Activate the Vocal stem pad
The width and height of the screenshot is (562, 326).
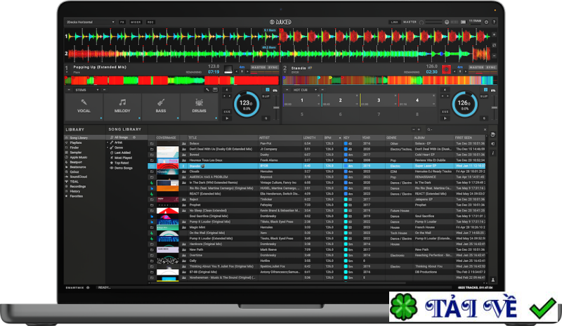pos(84,106)
